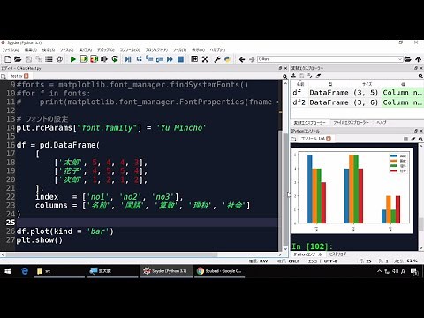
Task: Click the debugger Step into icon
Action: coord(149,59)
